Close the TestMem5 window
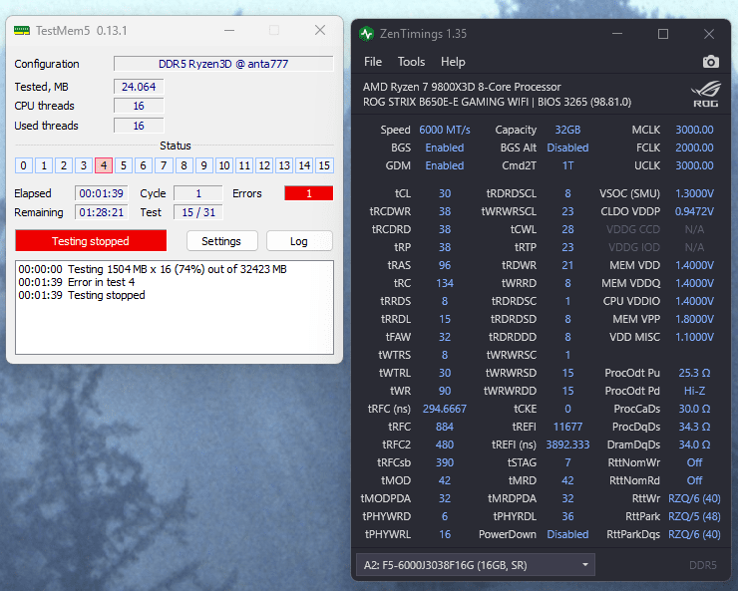This screenshot has width=738, height=591. click(x=320, y=31)
